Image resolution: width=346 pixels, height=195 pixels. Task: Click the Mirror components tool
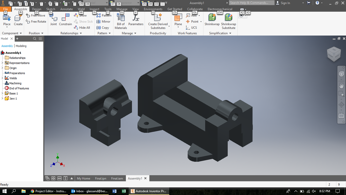pyautogui.click(x=103, y=22)
